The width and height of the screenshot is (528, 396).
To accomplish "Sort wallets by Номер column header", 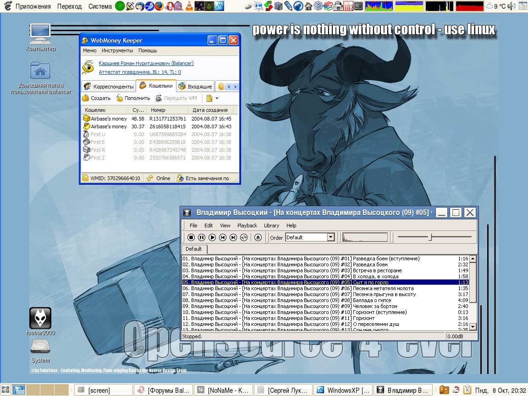I will [x=168, y=110].
